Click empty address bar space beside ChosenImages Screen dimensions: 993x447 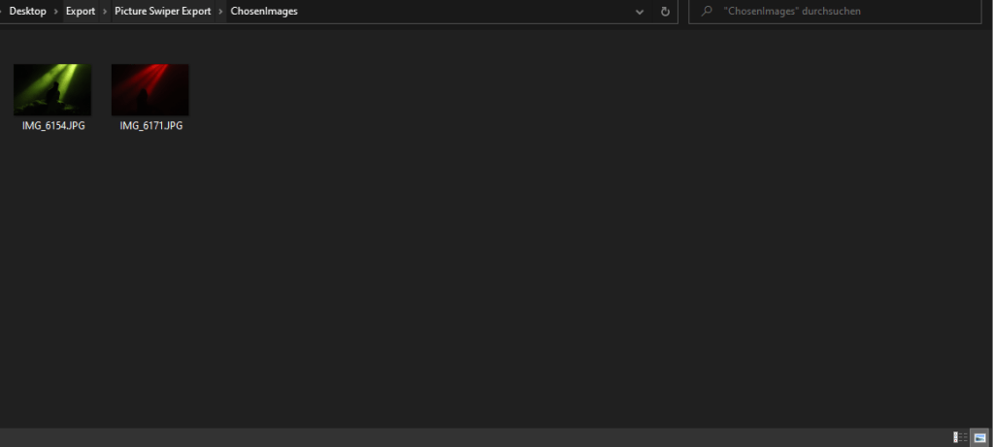pyautogui.click(x=466, y=12)
